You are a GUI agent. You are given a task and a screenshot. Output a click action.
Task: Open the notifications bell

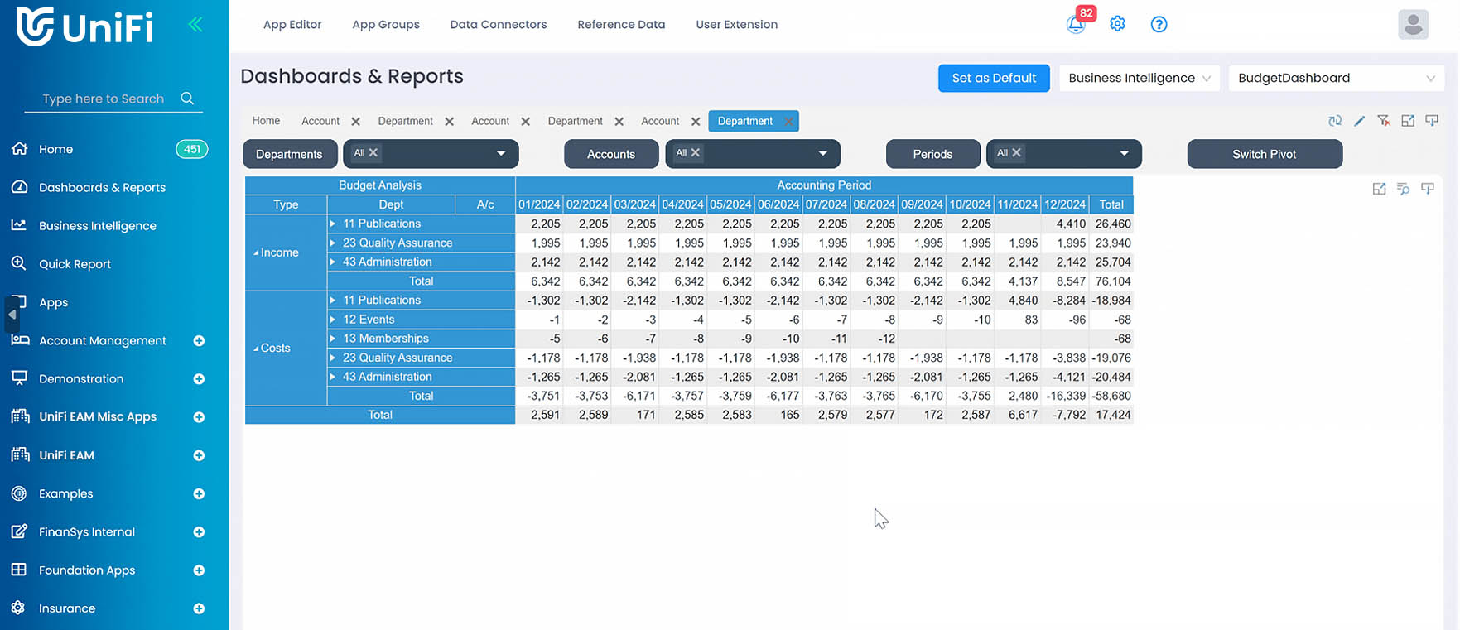[1076, 24]
